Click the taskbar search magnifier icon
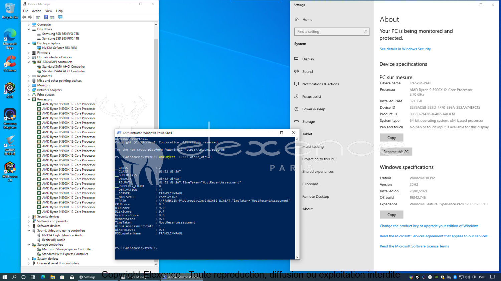The image size is (501, 281). click(x=14, y=277)
